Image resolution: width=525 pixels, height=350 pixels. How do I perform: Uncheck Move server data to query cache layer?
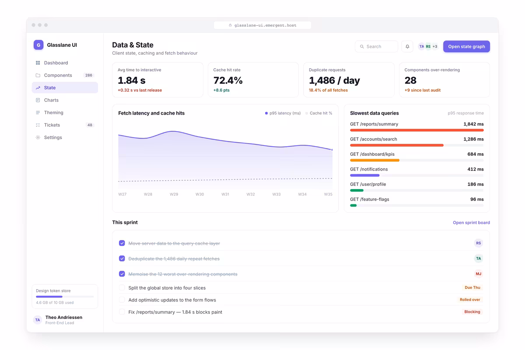point(122,243)
